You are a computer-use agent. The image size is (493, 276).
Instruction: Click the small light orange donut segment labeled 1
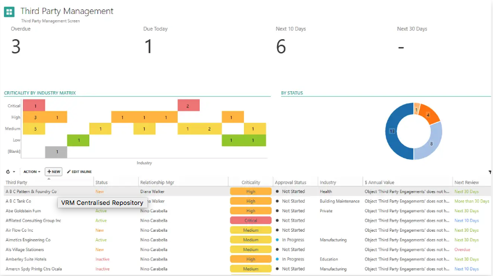coord(417,109)
